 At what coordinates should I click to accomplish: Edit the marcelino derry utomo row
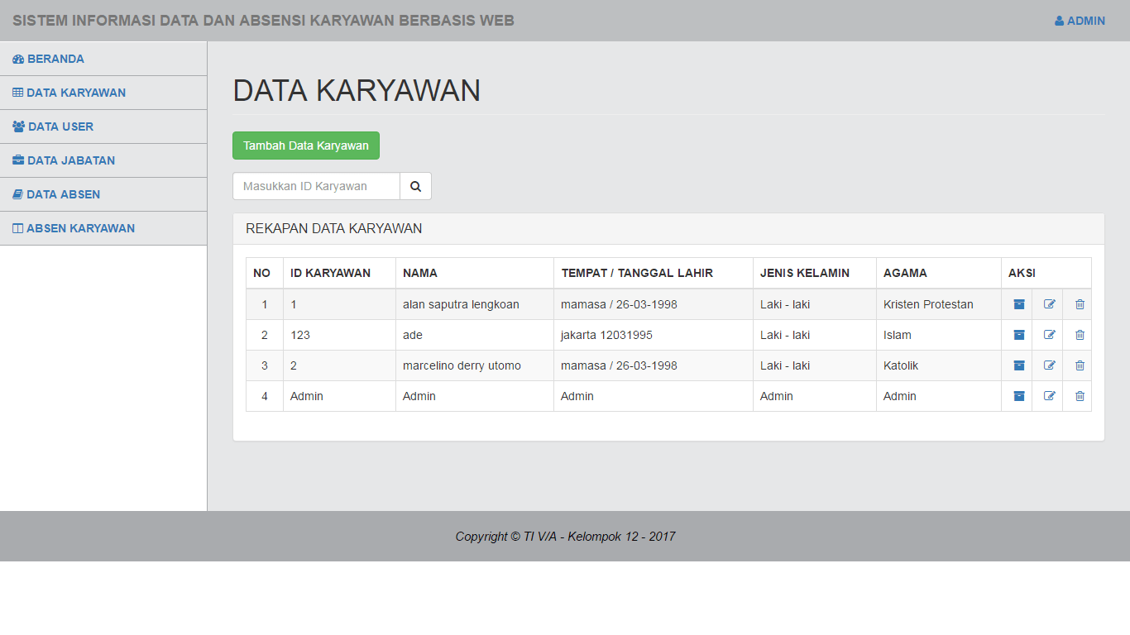(1050, 365)
